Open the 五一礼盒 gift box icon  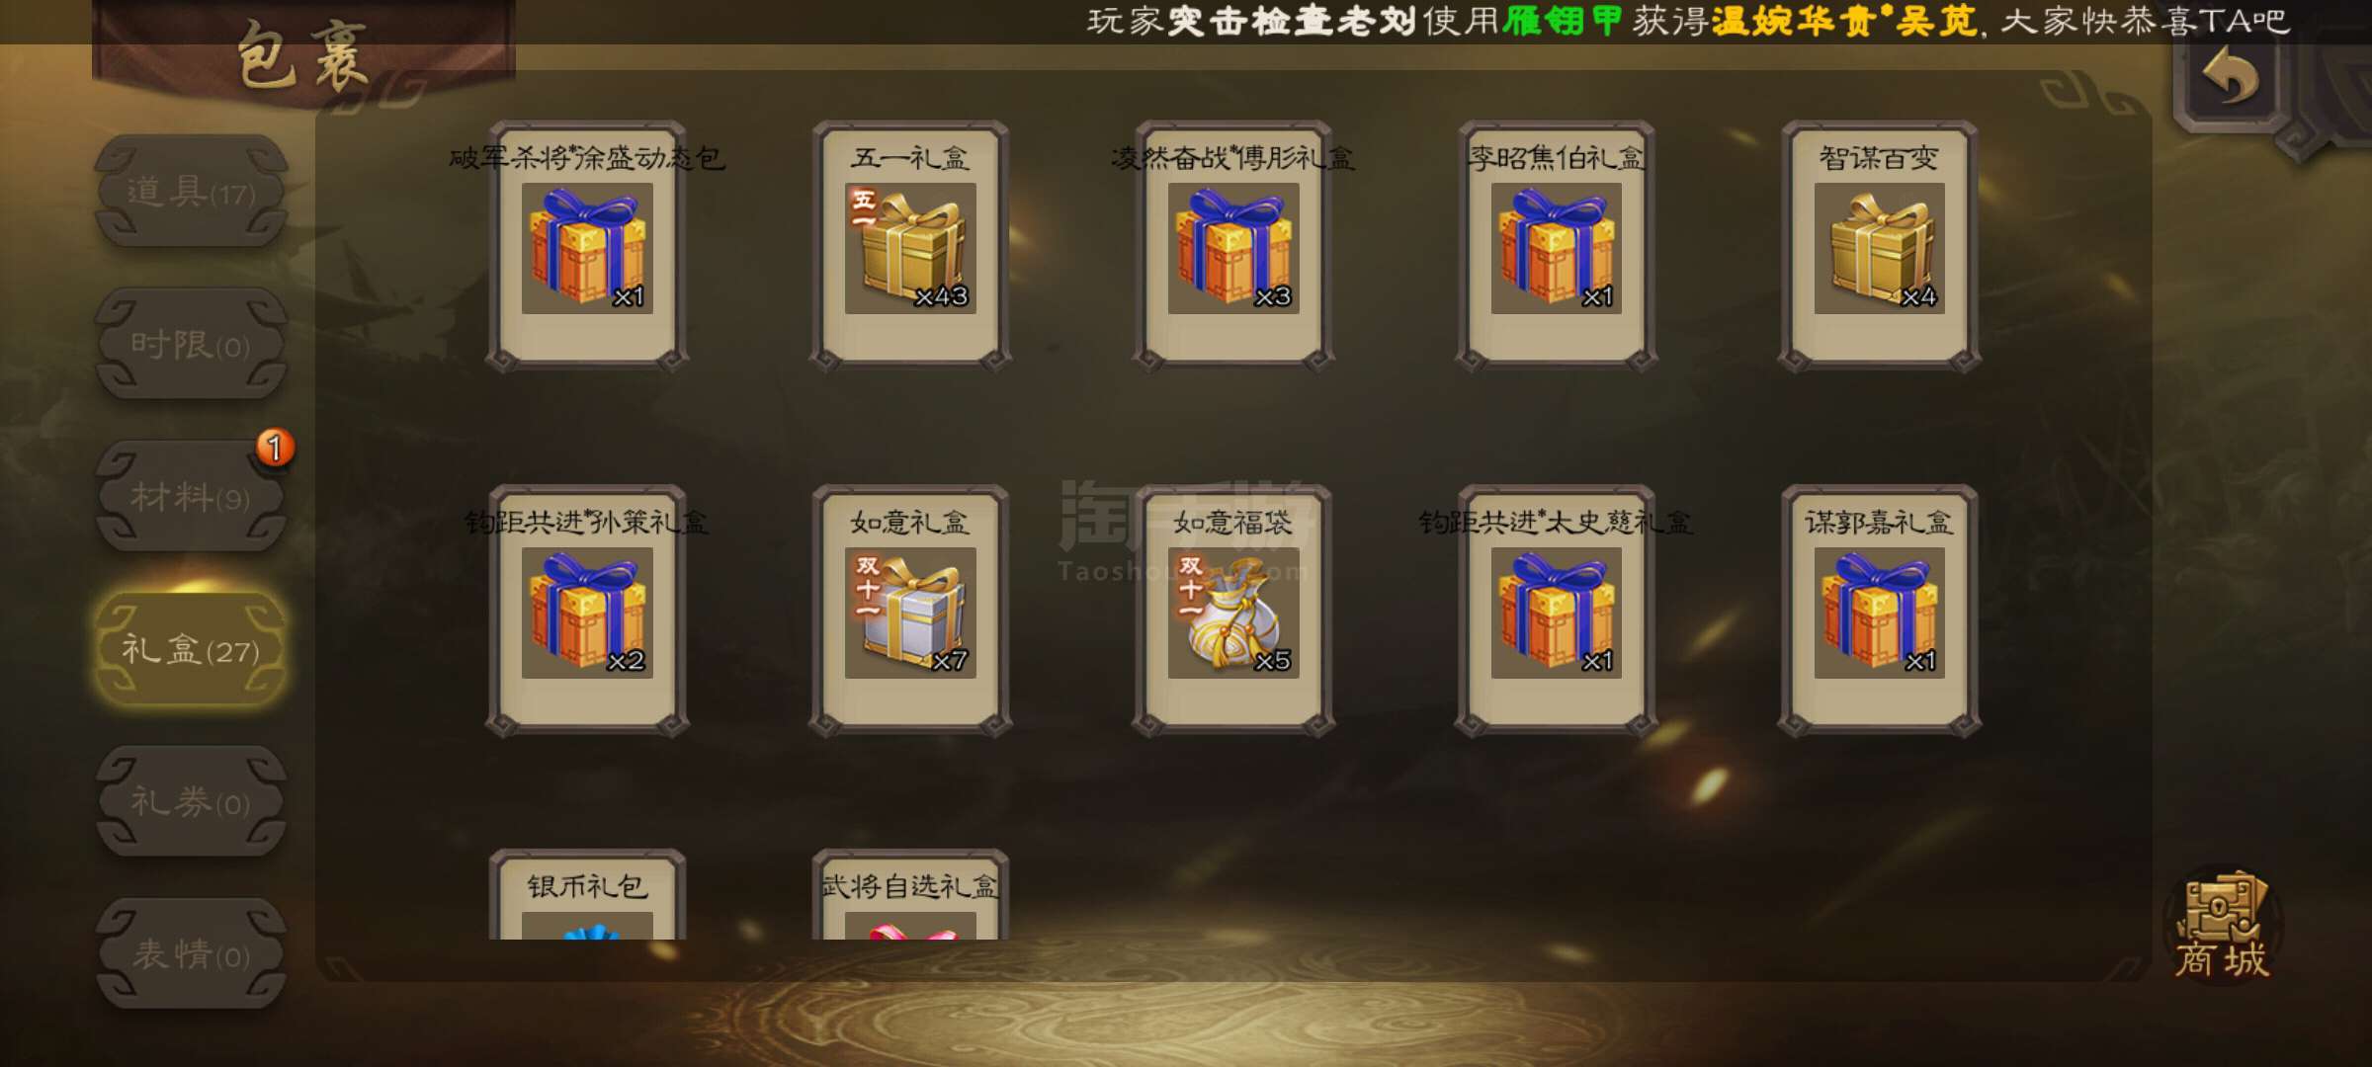coord(910,248)
